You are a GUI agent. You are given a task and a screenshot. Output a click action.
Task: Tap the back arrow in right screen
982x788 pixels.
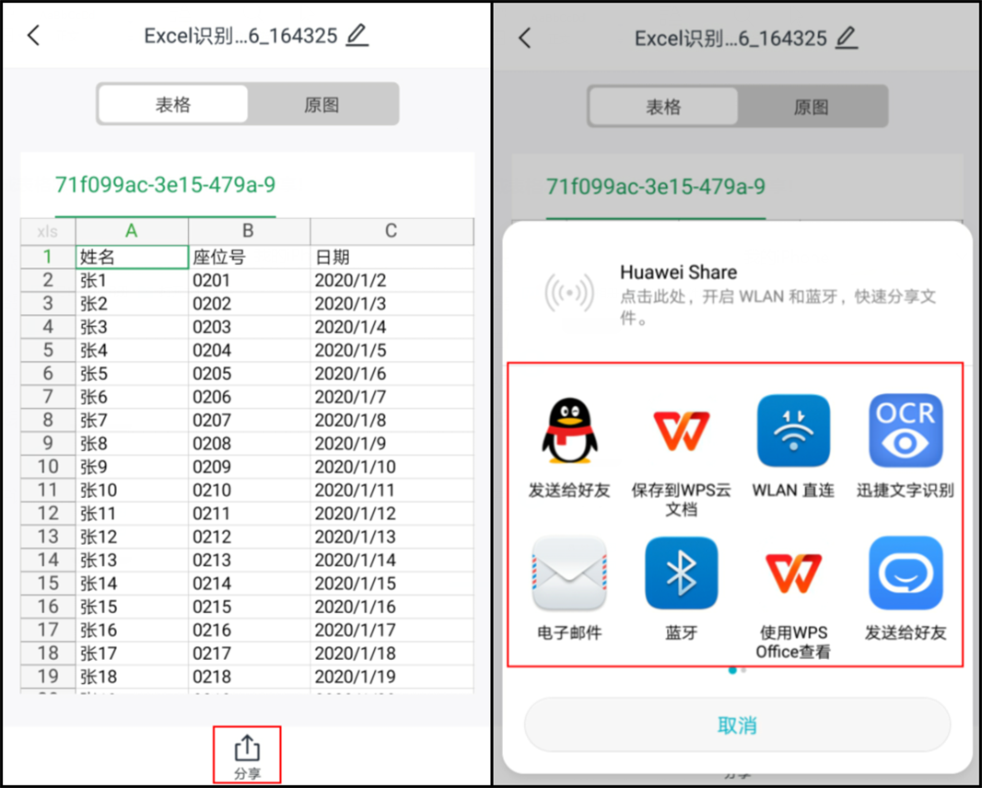[x=525, y=38]
